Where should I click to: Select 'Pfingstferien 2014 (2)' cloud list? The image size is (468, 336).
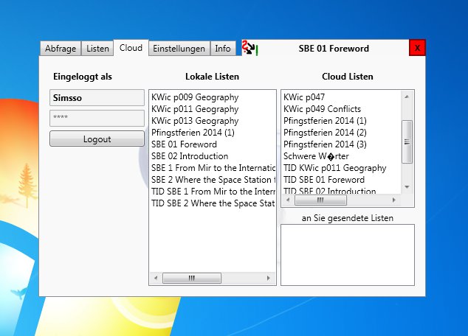(x=342, y=133)
